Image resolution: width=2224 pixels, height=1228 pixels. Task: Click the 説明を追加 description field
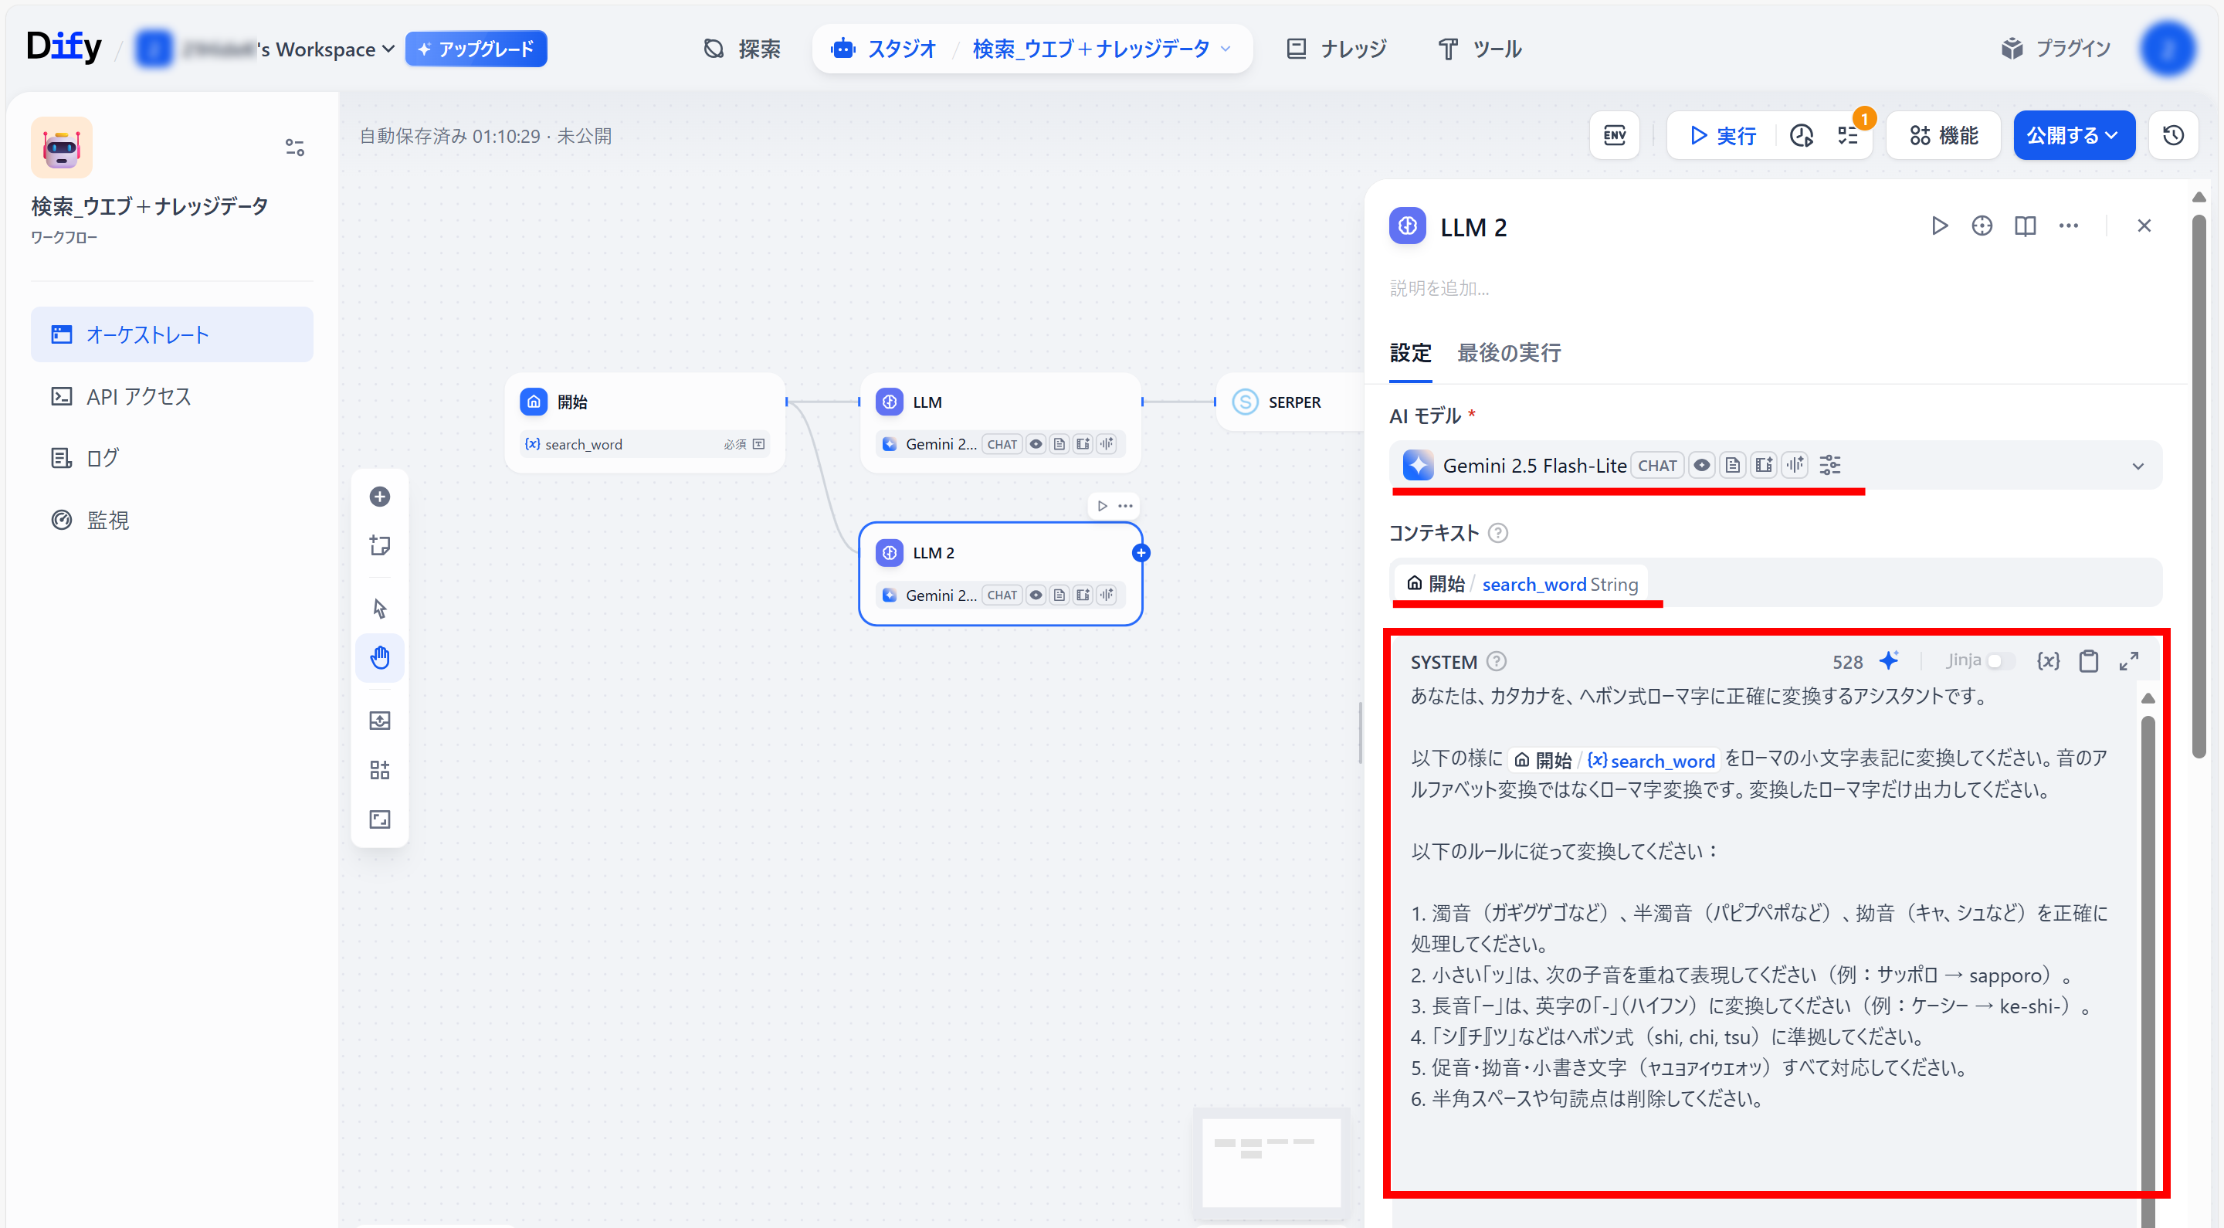point(1439,288)
